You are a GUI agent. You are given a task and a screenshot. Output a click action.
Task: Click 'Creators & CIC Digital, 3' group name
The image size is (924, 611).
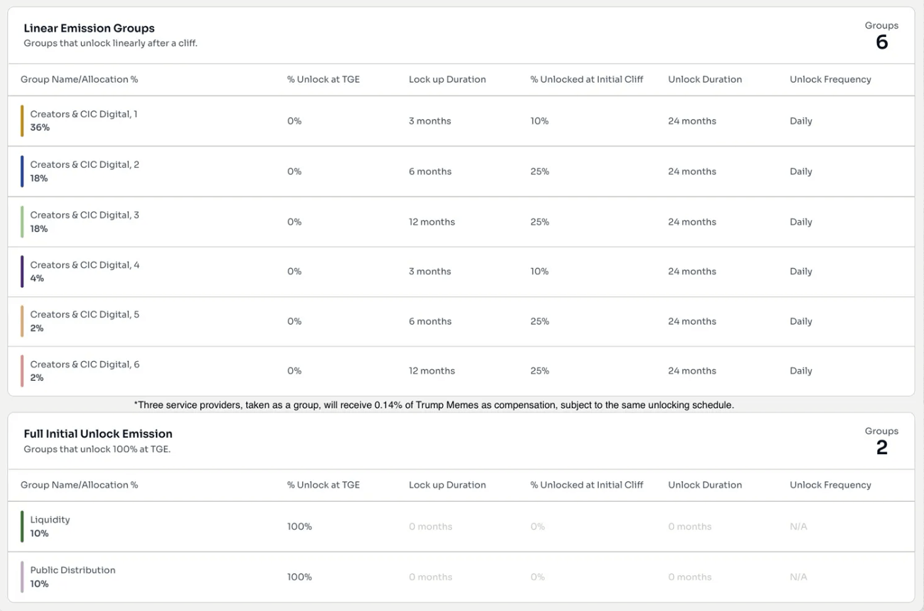coord(85,215)
